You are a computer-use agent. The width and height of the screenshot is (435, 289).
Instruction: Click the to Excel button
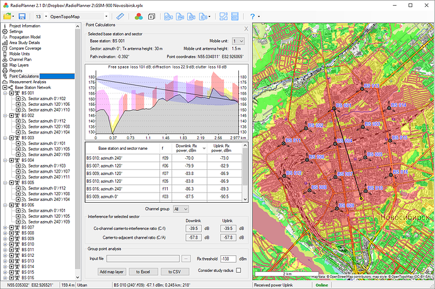point(143,272)
